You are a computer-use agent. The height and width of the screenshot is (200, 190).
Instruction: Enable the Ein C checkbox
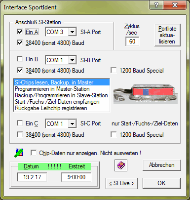pyautogui.click(x=20, y=123)
